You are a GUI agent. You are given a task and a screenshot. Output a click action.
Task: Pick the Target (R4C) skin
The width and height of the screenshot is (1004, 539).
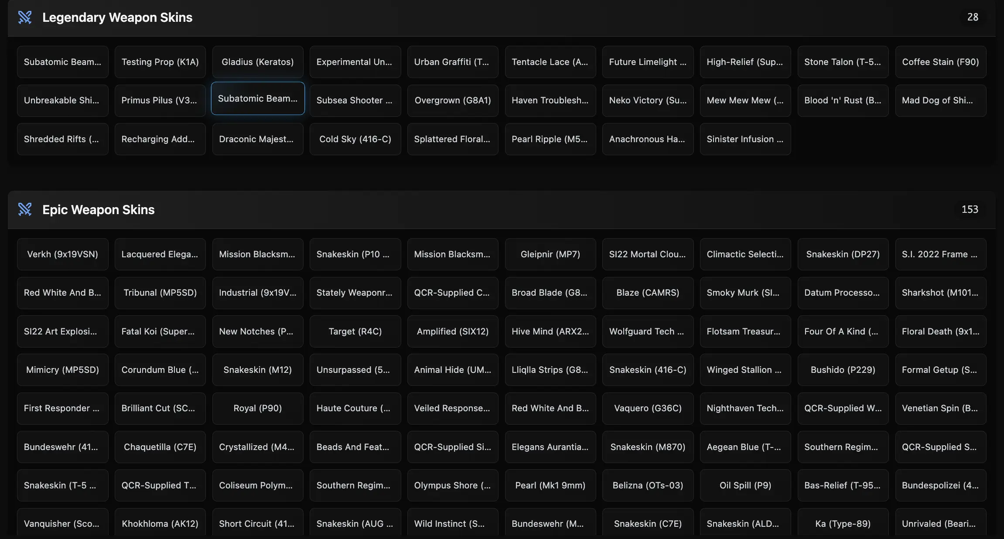click(355, 331)
